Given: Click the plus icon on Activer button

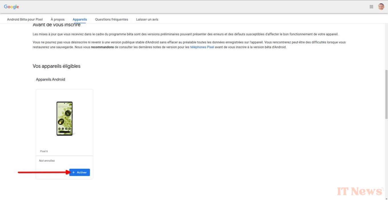Looking at the screenshot, I should click(x=74, y=172).
